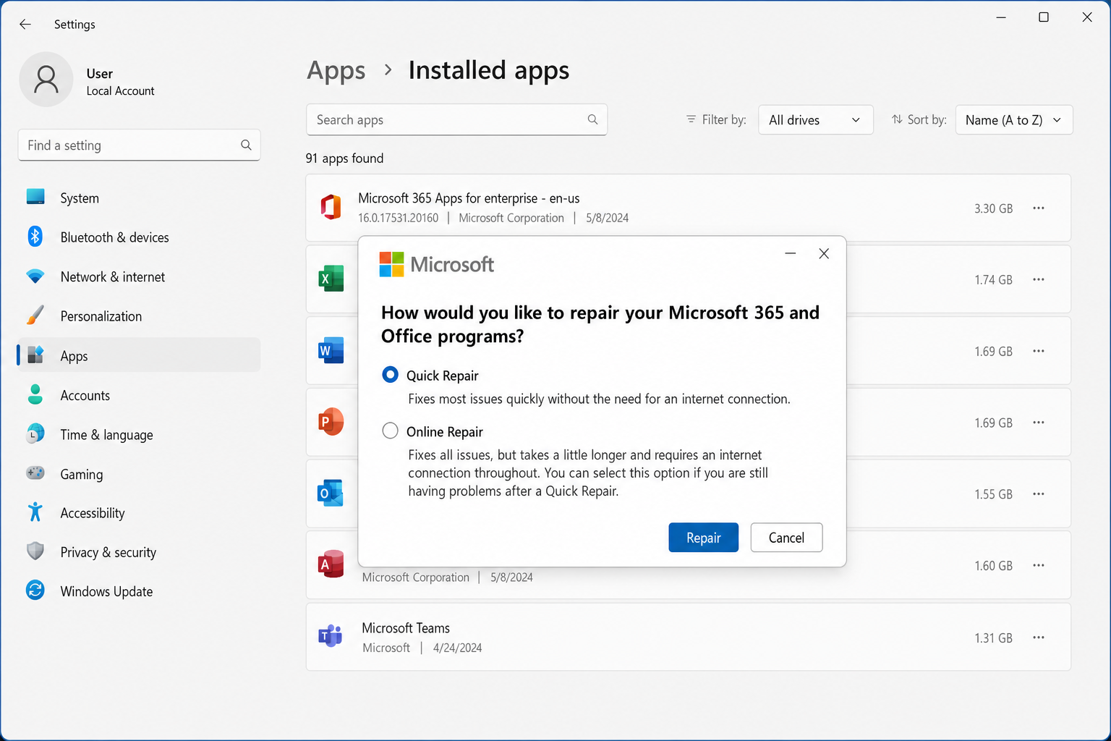
Task: Click the Bluetooth icon in the sidebar
Action: (x=35, y=237)
